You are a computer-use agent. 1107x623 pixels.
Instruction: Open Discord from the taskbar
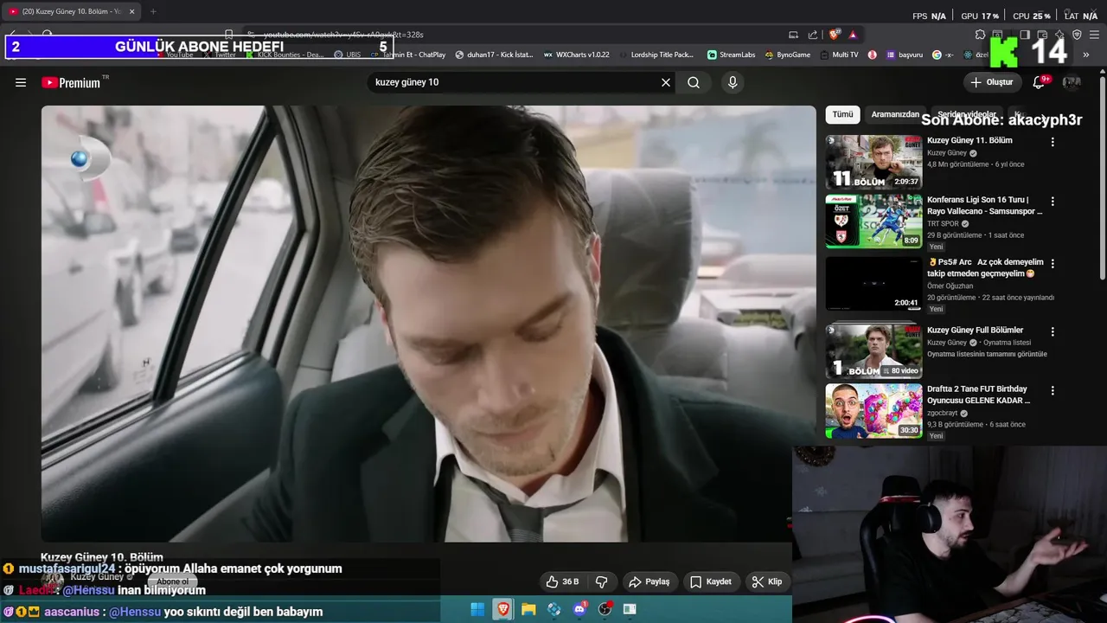point(579,609)
